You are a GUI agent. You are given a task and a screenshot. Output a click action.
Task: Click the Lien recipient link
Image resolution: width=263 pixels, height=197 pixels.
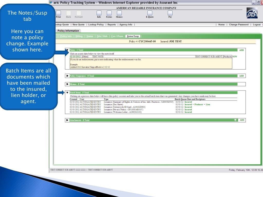pos(208,105)
